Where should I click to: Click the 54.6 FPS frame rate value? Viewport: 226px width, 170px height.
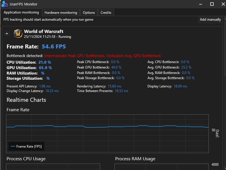[x=54, y=46]
